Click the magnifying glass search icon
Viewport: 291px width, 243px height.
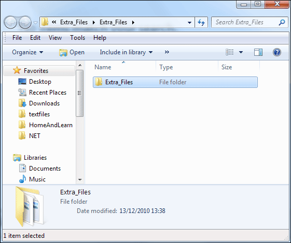click(282, 22)
